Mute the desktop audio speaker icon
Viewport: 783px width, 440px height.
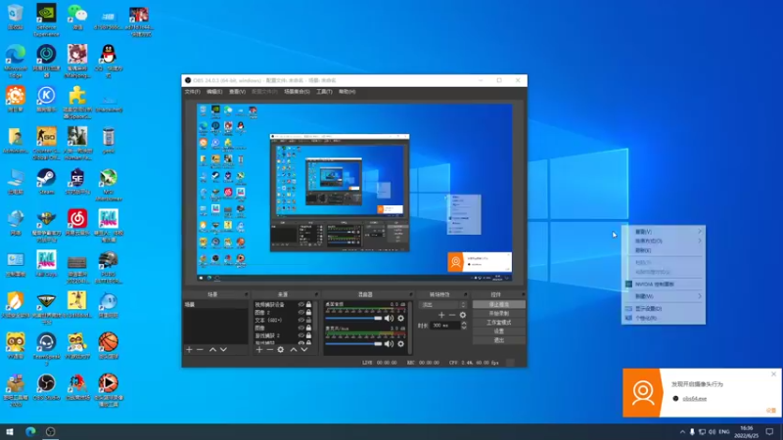[389, 319]
